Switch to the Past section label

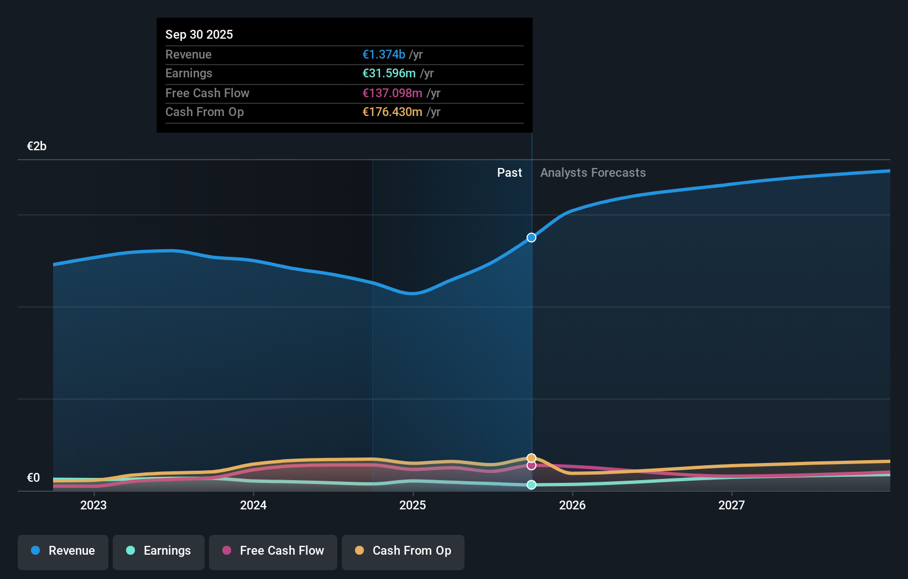pos(509,172)
